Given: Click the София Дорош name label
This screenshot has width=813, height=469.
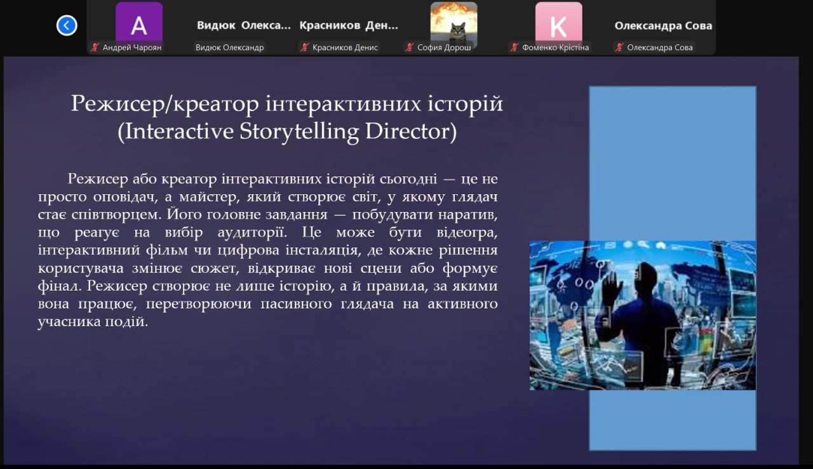Looking at the screenshot, I should point(443,48).
